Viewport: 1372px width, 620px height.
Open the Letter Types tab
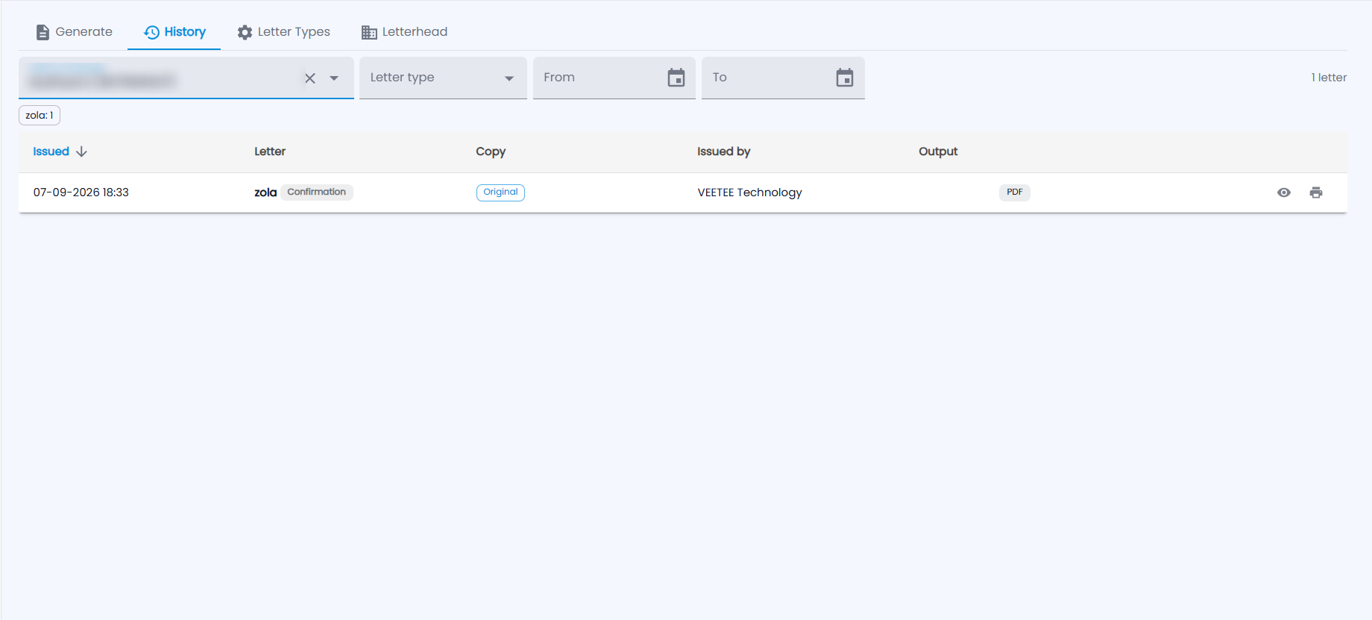(x=283, y=32)
